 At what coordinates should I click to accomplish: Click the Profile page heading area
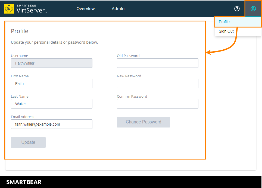19,31
